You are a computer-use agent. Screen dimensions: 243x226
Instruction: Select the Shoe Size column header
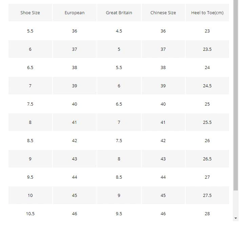(x=30, y=13)
